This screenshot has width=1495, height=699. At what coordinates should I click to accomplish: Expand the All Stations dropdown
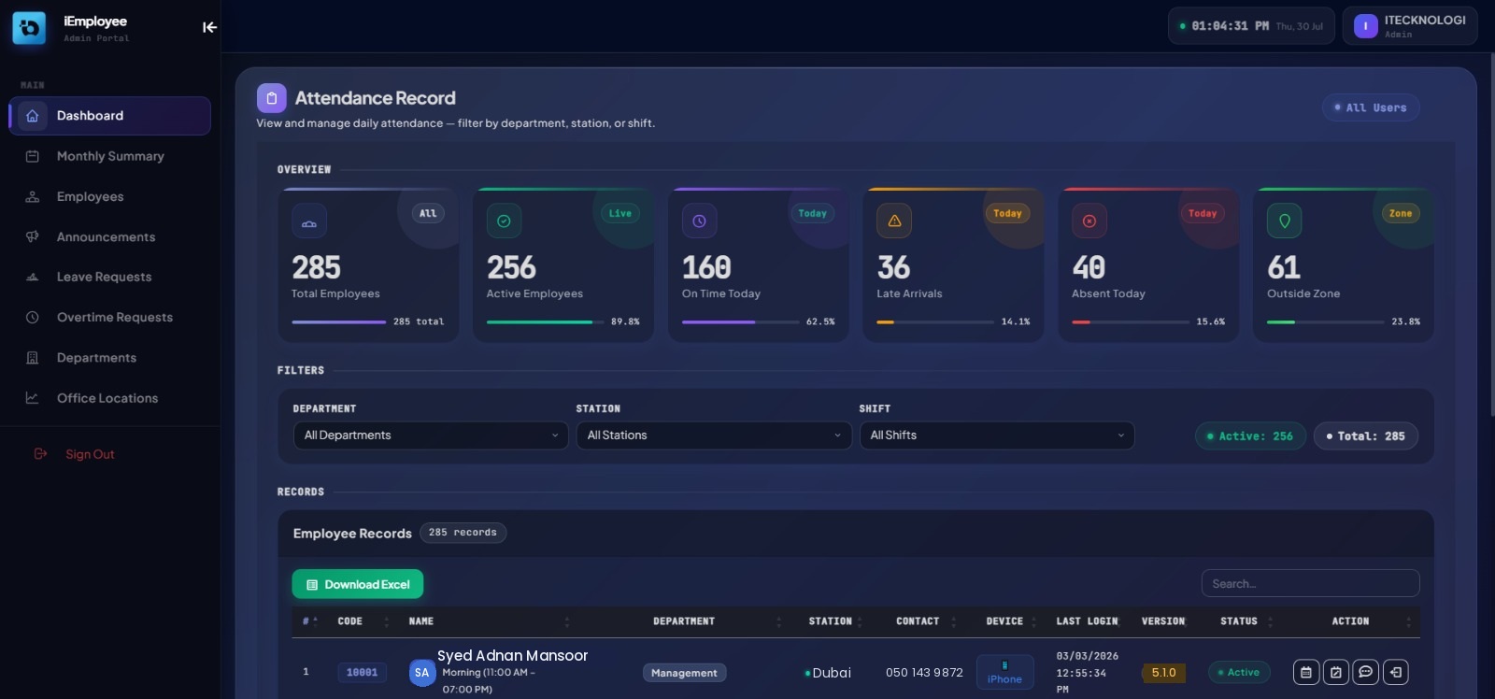714,435
